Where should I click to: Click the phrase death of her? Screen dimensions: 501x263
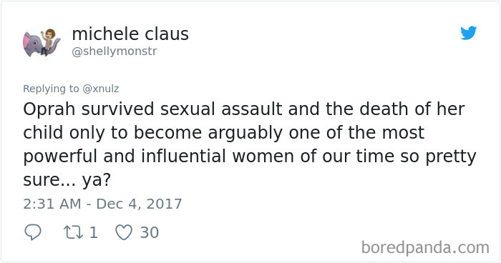(x=412, y=109)
